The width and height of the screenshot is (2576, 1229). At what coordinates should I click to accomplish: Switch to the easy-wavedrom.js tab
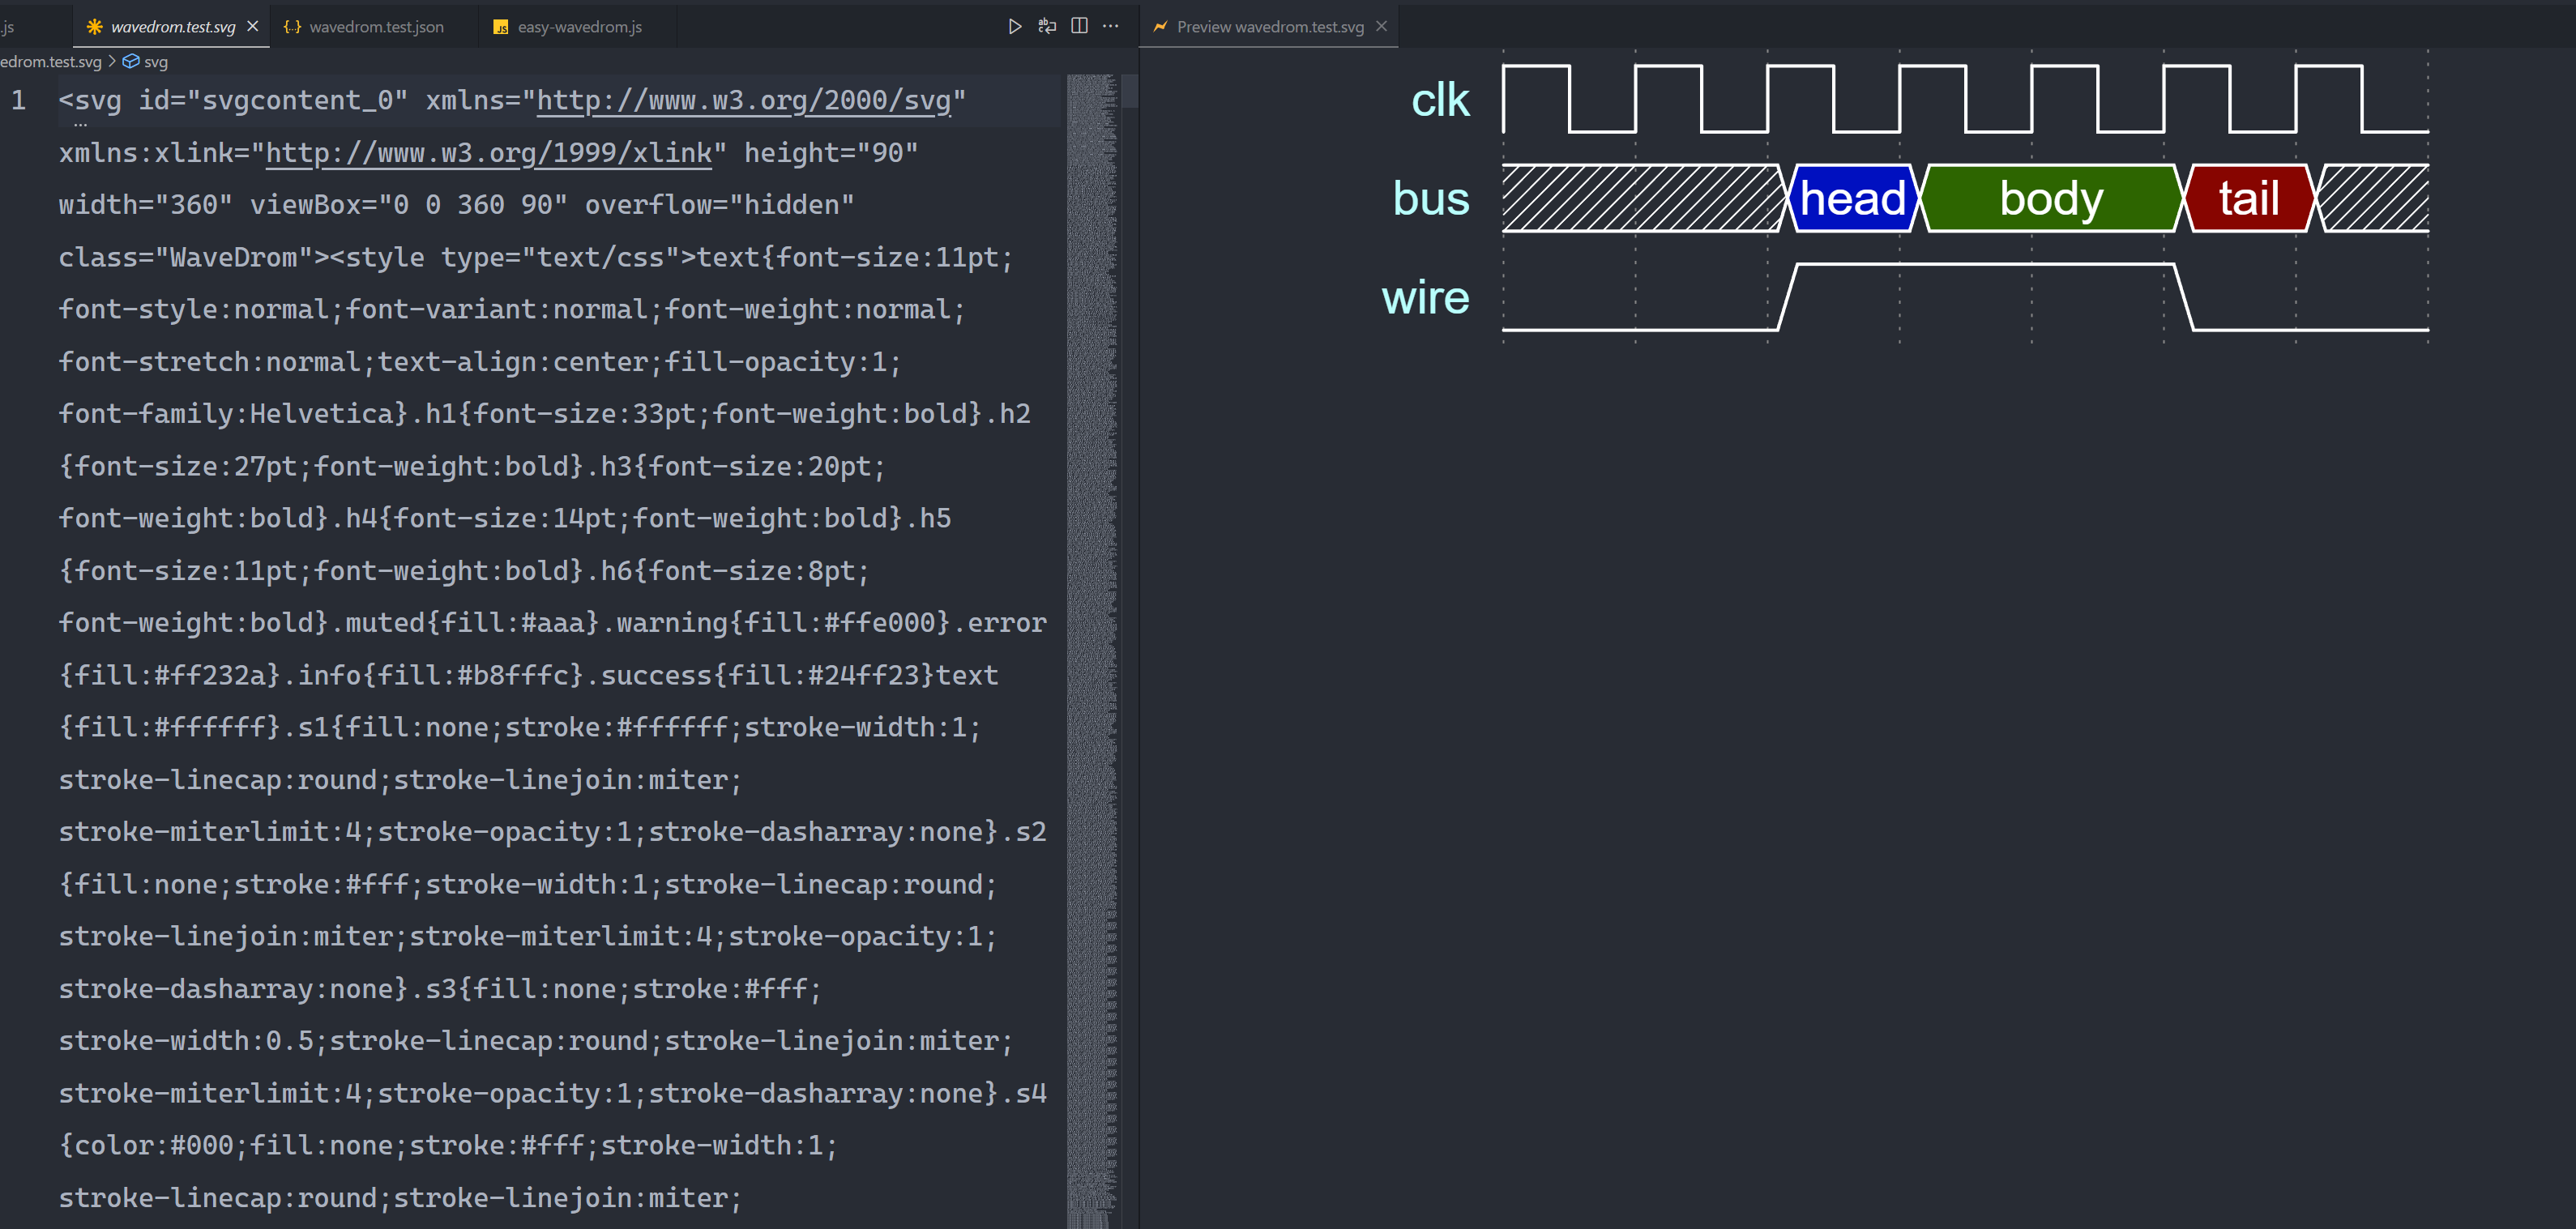click(x=579, y=27)
